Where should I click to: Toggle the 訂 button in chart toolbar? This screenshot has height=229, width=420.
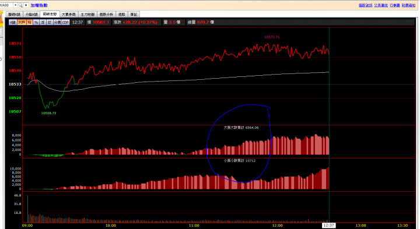click(x=50, y=23)
